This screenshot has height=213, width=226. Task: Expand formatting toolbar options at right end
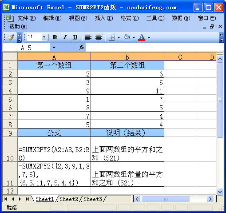click(x=222, y=38)
